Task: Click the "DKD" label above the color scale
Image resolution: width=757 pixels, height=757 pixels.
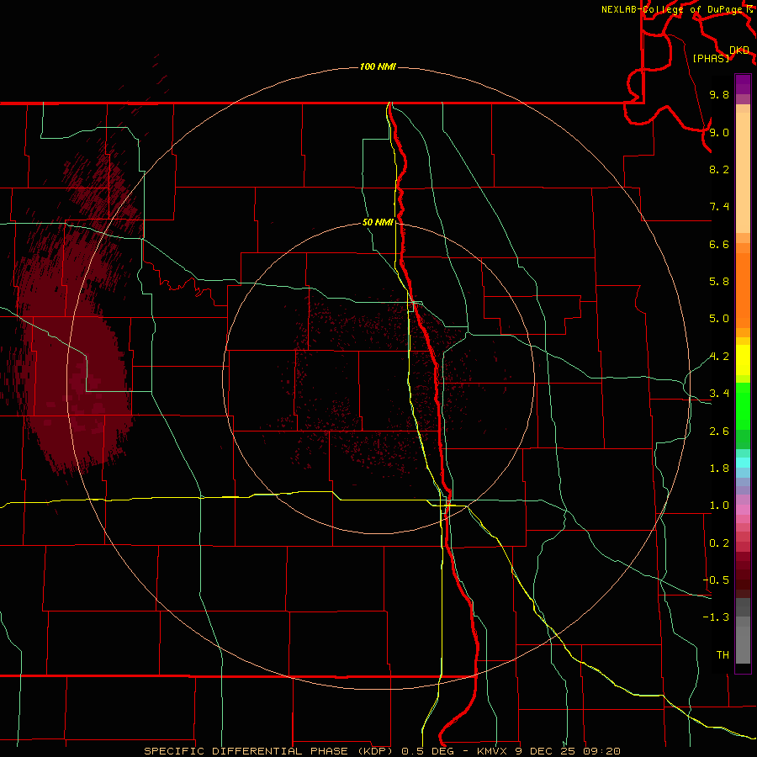Action: click(x=739, y=50)
